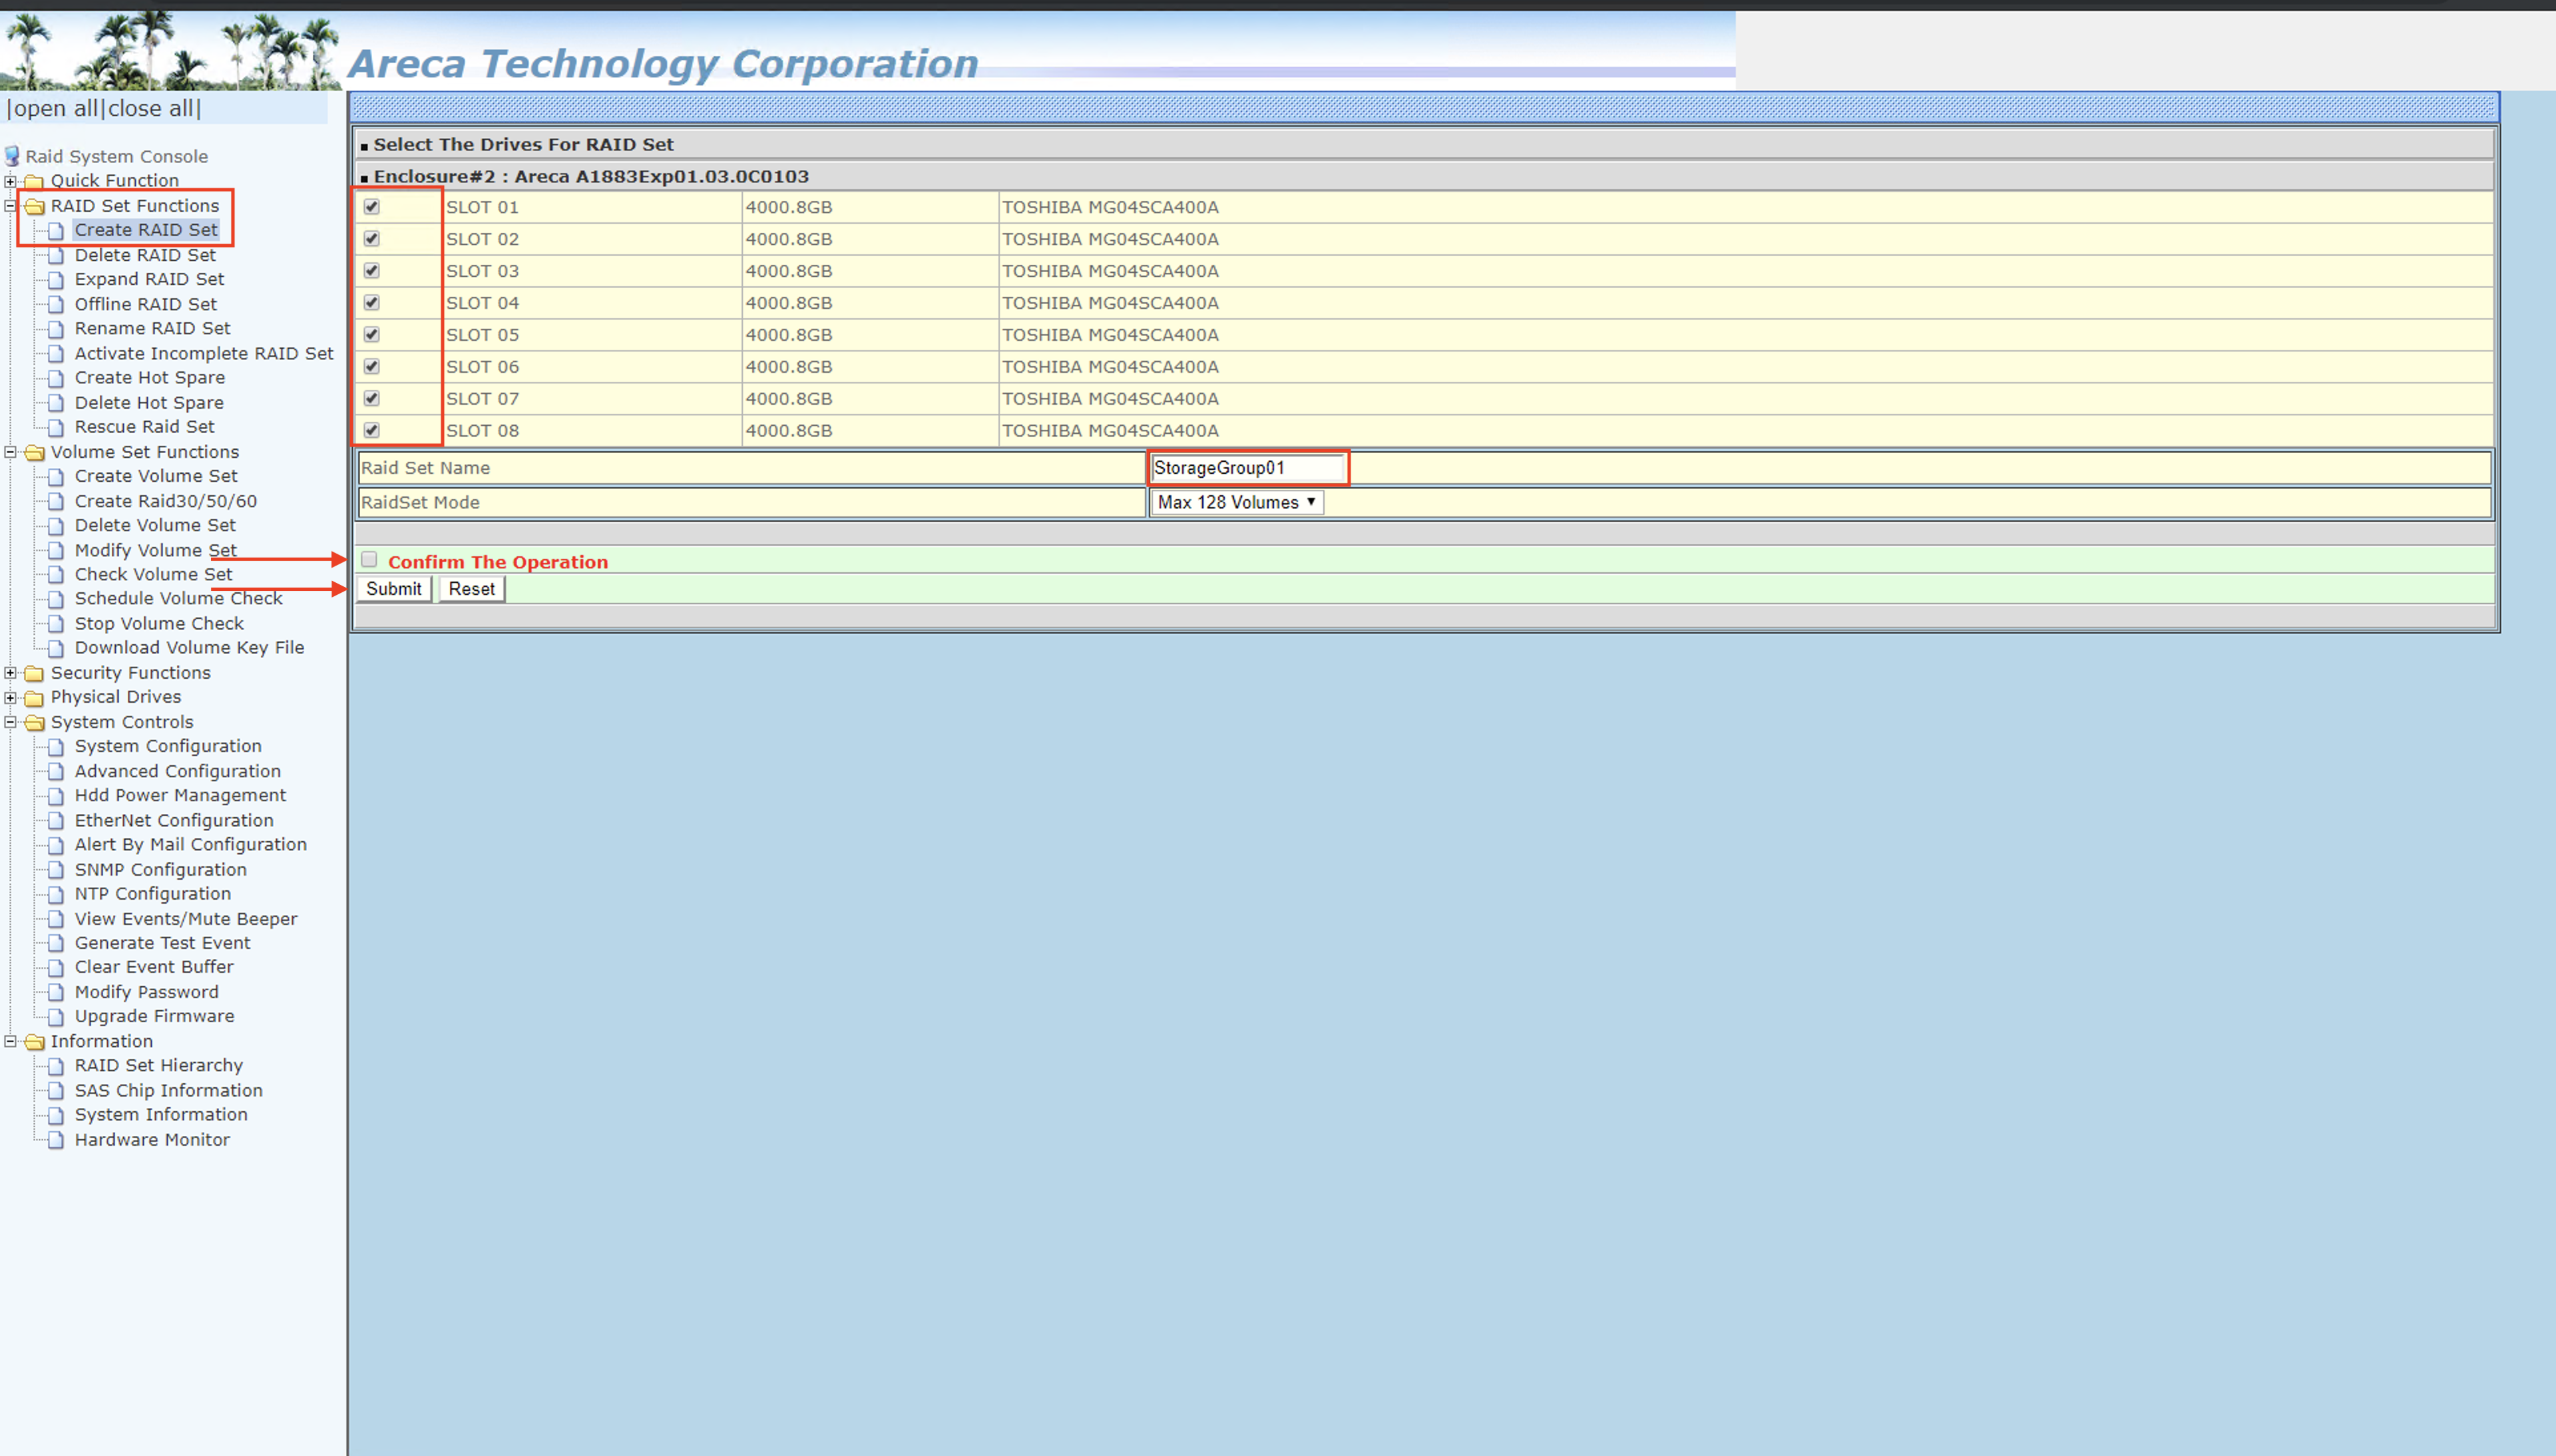Expand the Security Functions tree node
The image size is (2556, 1456).
coord(10,673)
